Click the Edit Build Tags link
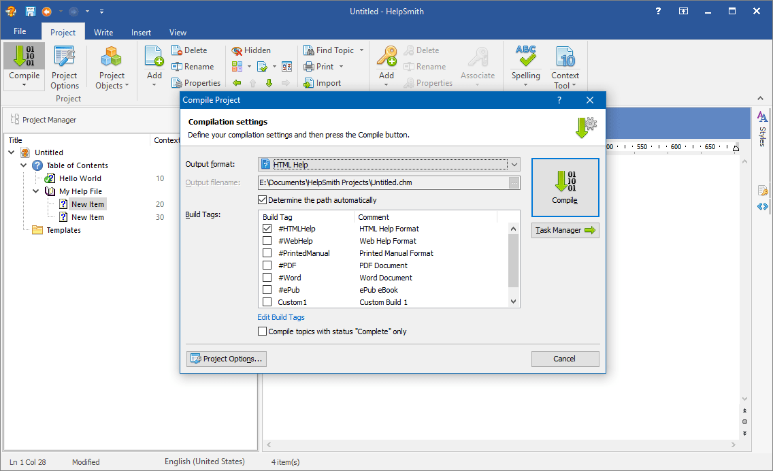773x471 pixels. pyautogui.click(x=281, y=317)
